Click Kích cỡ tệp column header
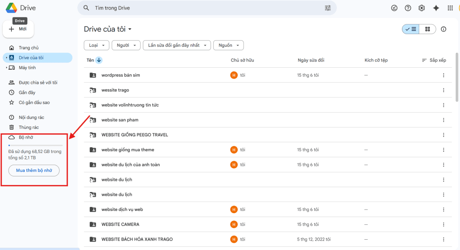460x250 pixels. 376,60
